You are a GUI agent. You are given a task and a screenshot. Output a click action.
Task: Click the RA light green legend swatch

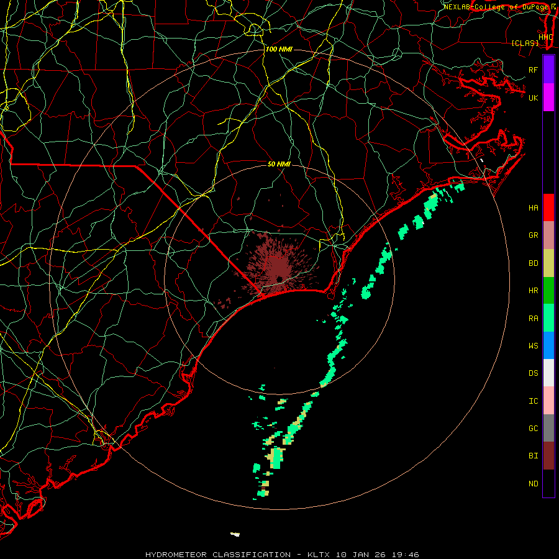click(548, 318)
